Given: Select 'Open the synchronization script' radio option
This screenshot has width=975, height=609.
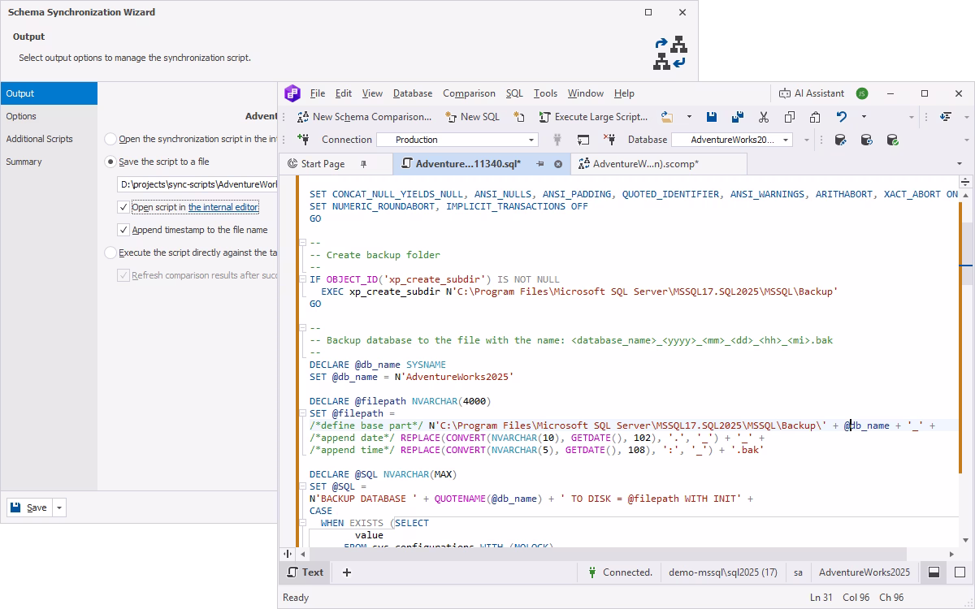Looking at the screenshot, I should (x=110, y=139).
